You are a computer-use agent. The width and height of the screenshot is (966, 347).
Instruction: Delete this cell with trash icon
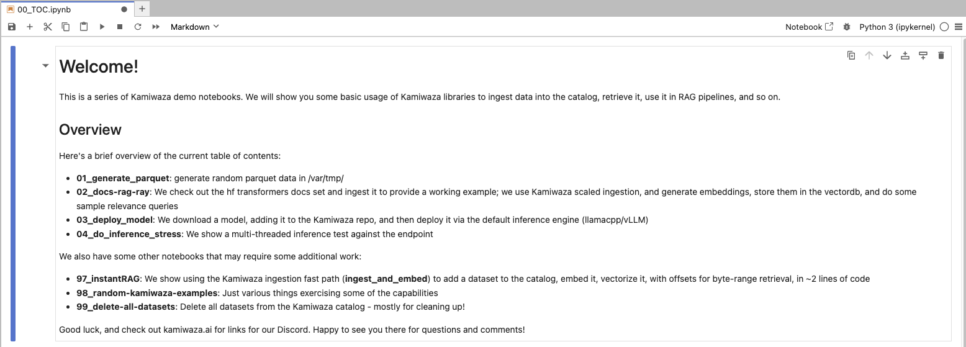click(x=941, y=55)
